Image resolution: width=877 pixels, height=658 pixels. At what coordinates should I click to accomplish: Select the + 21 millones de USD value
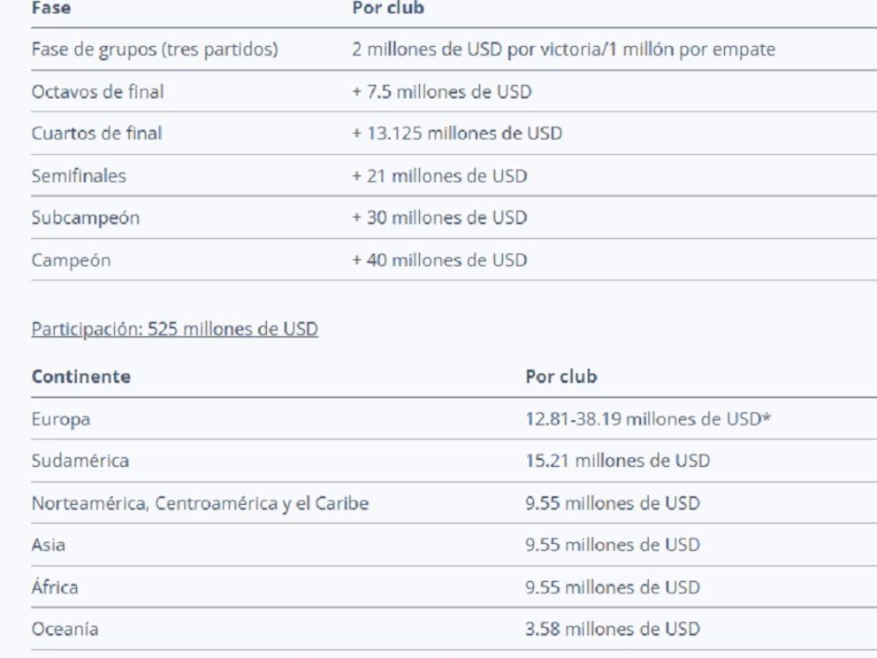click(439, 176)
